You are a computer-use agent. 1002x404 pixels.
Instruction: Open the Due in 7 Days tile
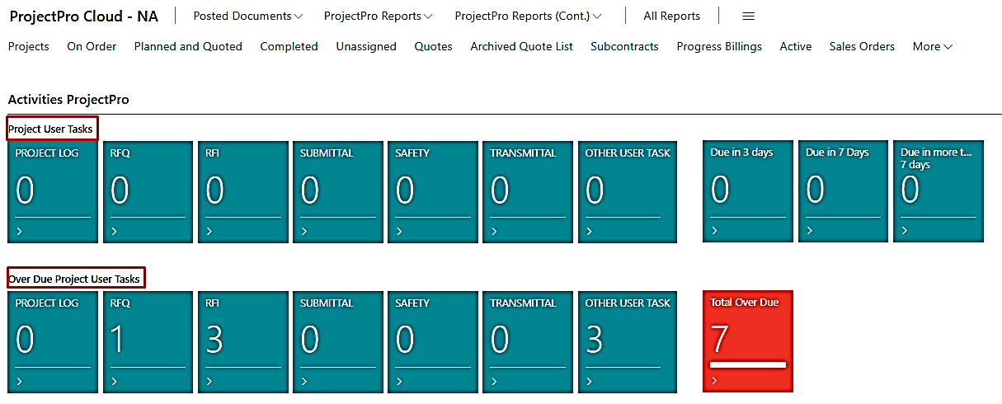[x=844, y=191]
